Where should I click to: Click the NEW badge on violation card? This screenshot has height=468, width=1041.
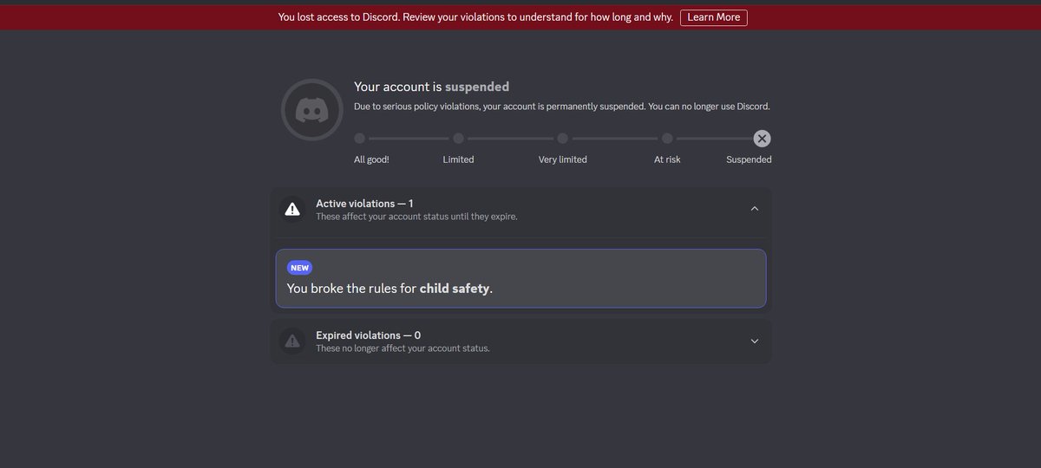point(299,268)
